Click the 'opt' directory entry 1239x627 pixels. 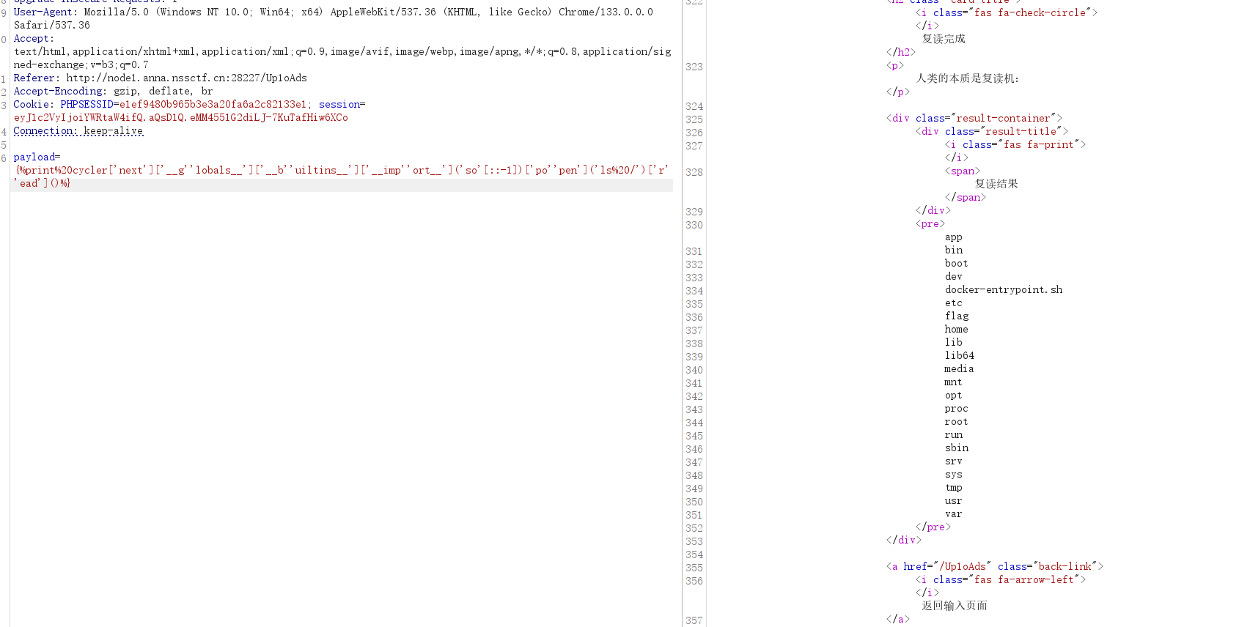(x=953, y=395)
